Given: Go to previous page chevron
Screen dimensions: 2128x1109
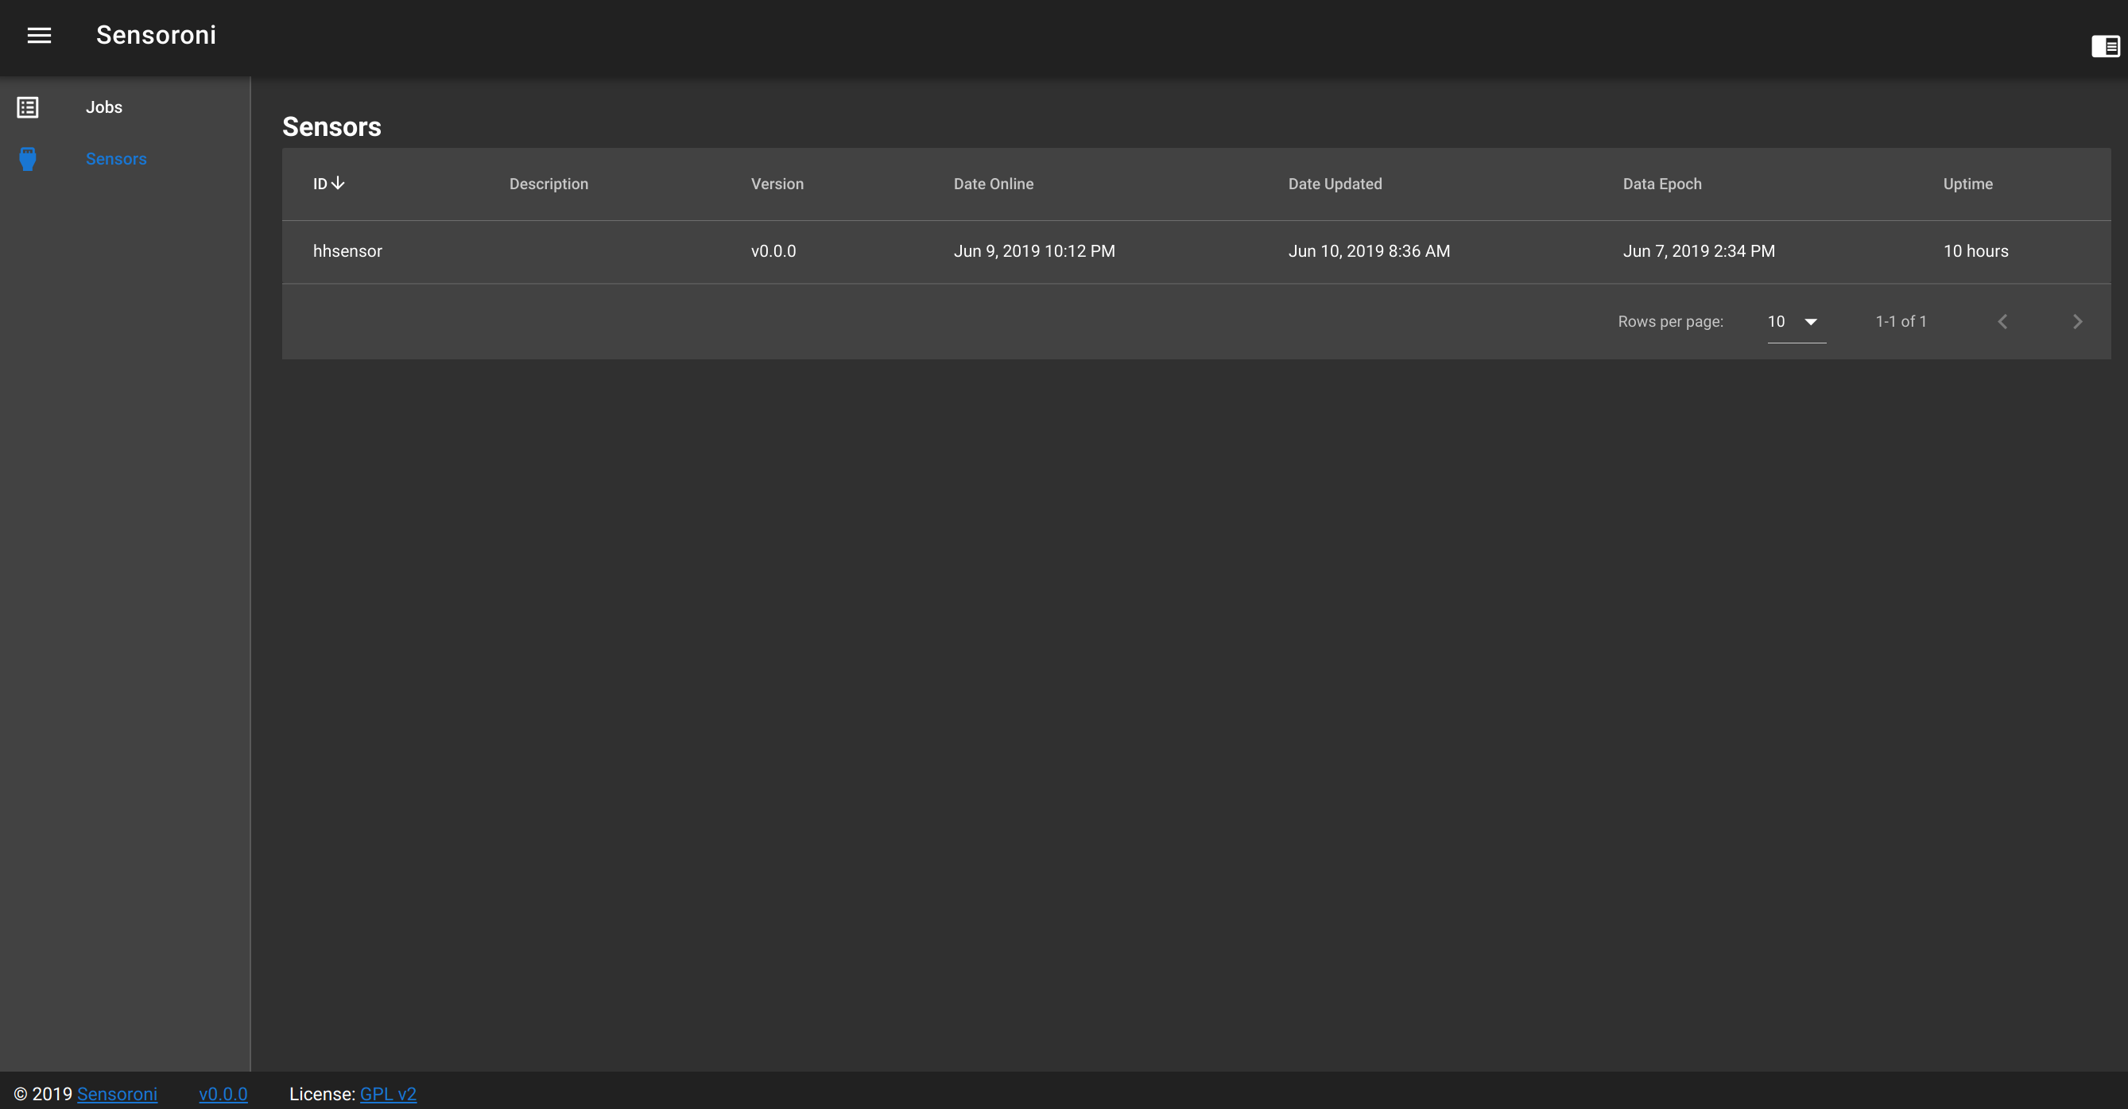Looking at the screenshot, I should coord(2002,321).
